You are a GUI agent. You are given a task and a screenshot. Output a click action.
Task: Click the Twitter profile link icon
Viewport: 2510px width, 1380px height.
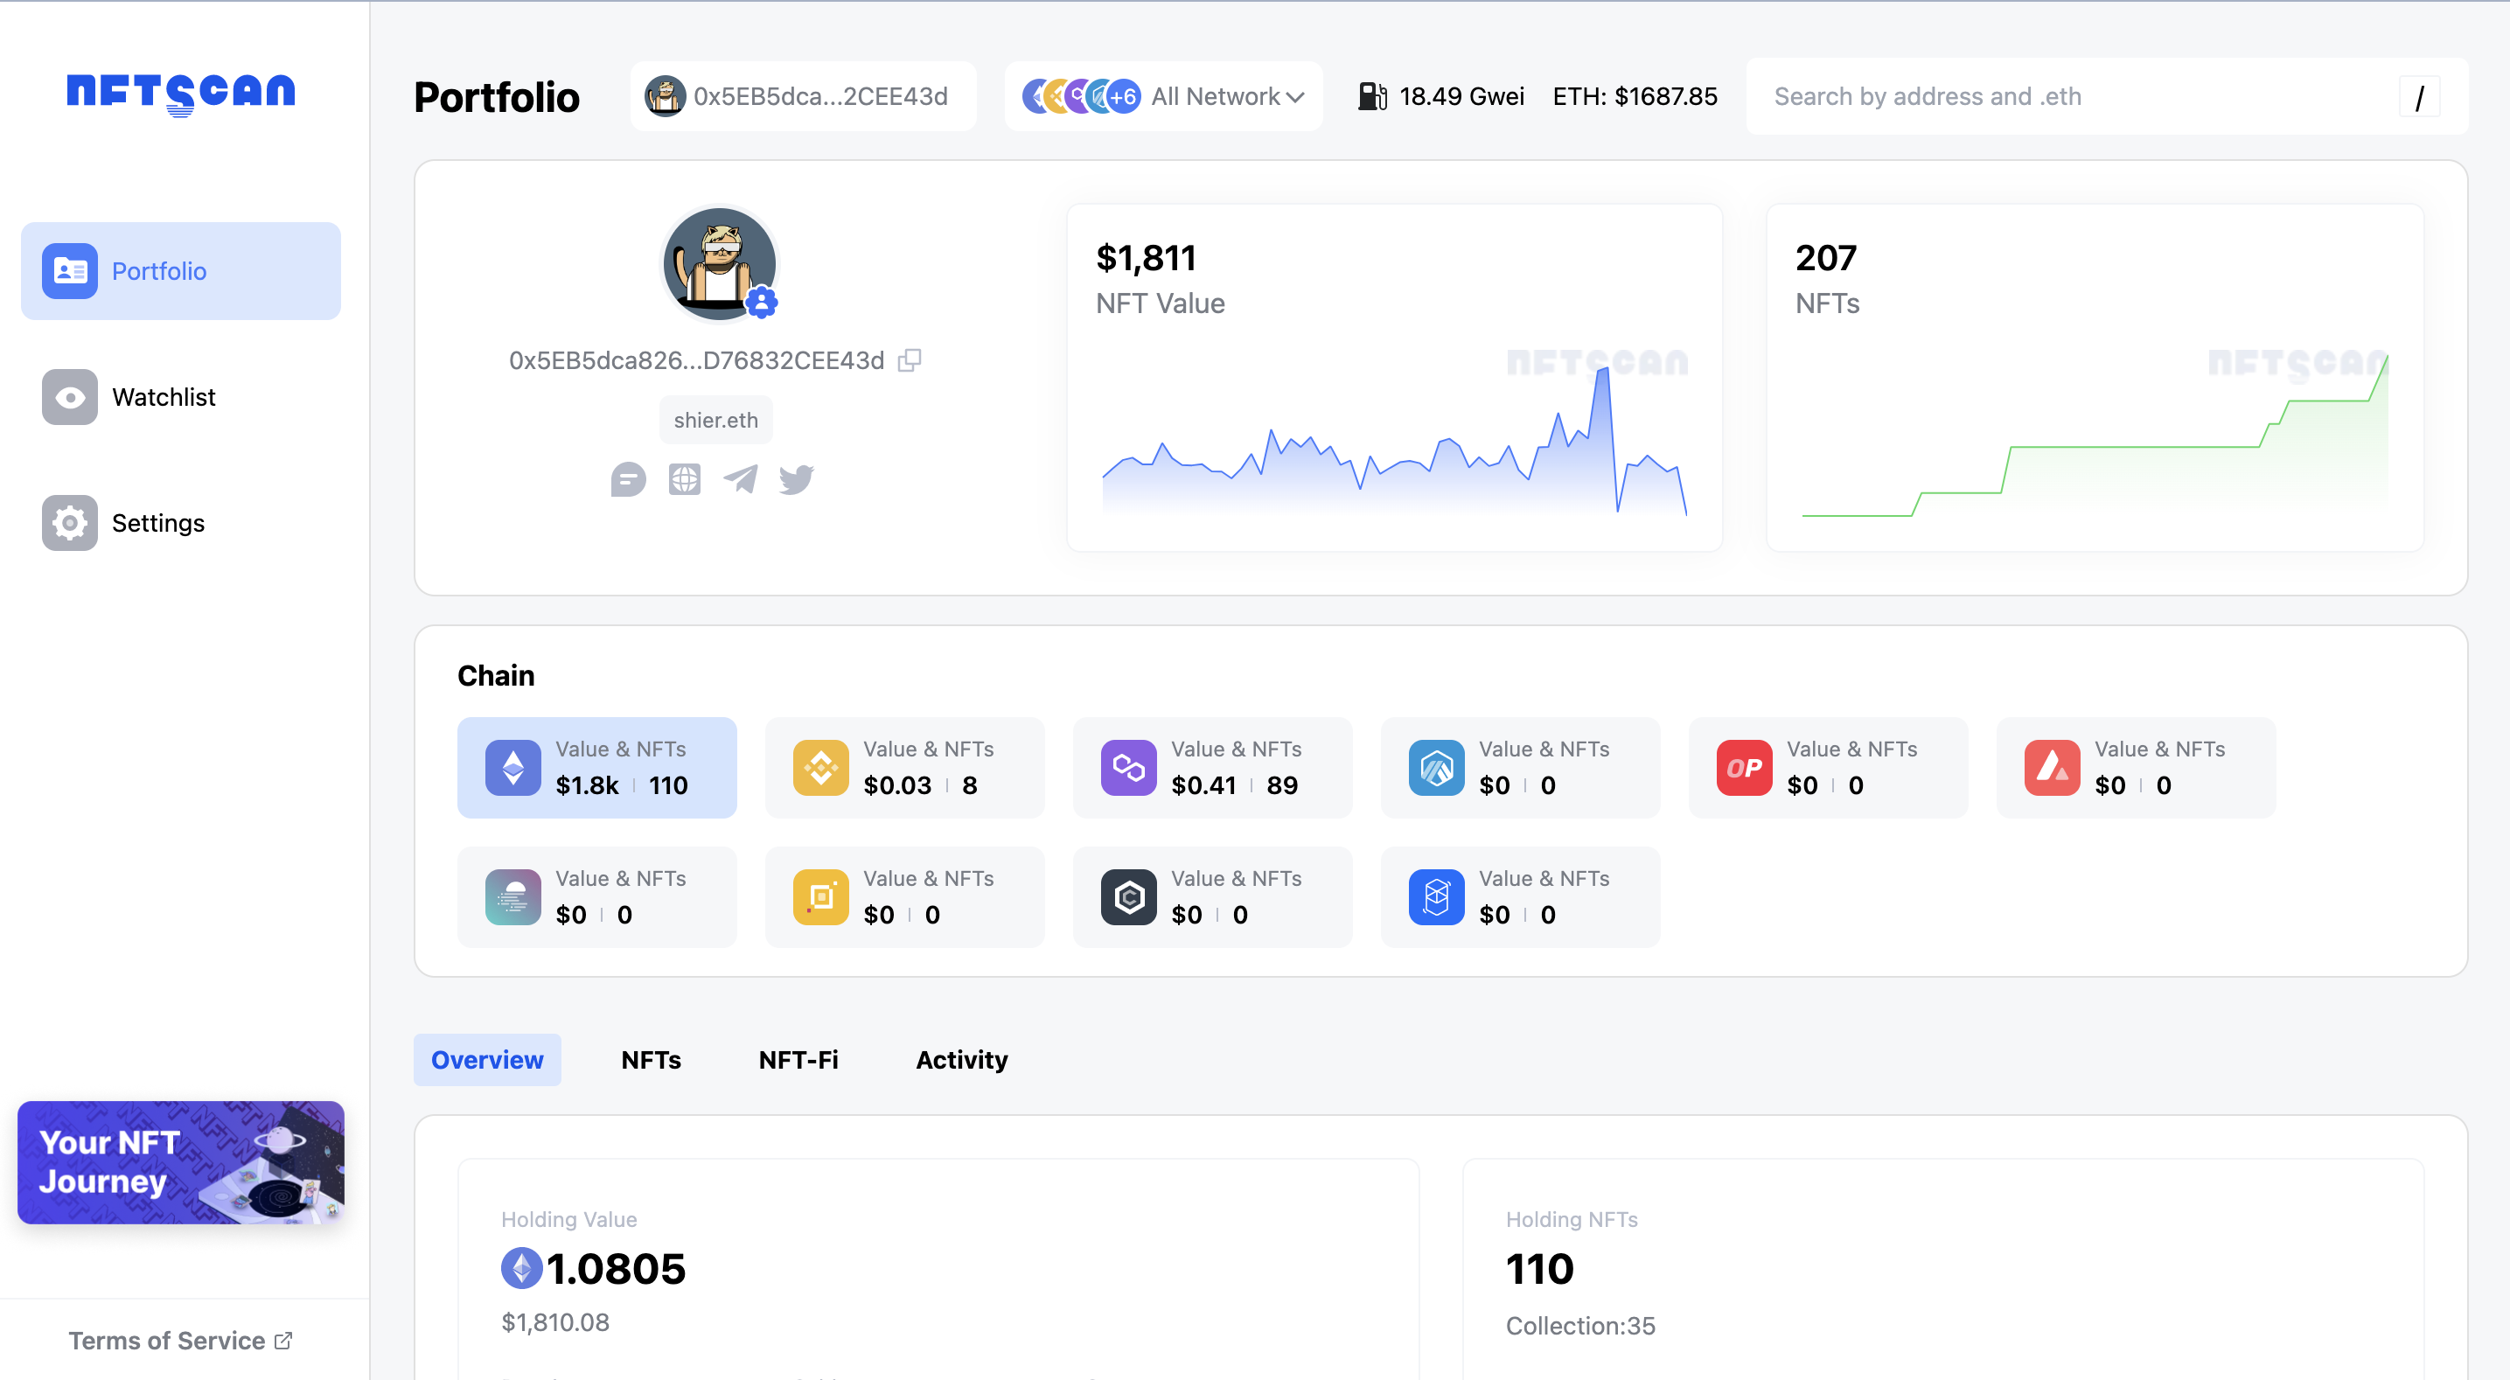[x=797, y=477]
